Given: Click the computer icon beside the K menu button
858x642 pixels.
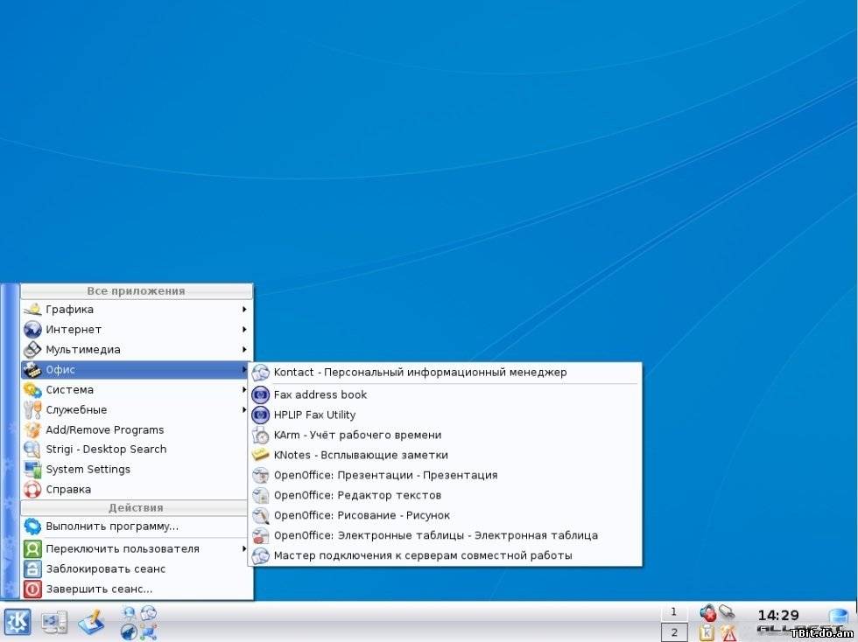Looking at the screenshot, I should [54, 622].
